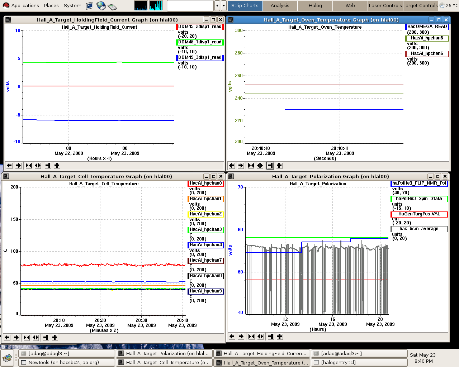Click plus icon in Polarization graph toolbar
This screenshot has width=459, height=367.
(x=280, y=337)
